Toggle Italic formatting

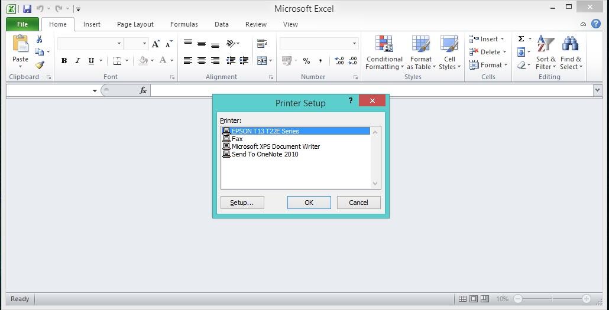(x=77, y=61)
